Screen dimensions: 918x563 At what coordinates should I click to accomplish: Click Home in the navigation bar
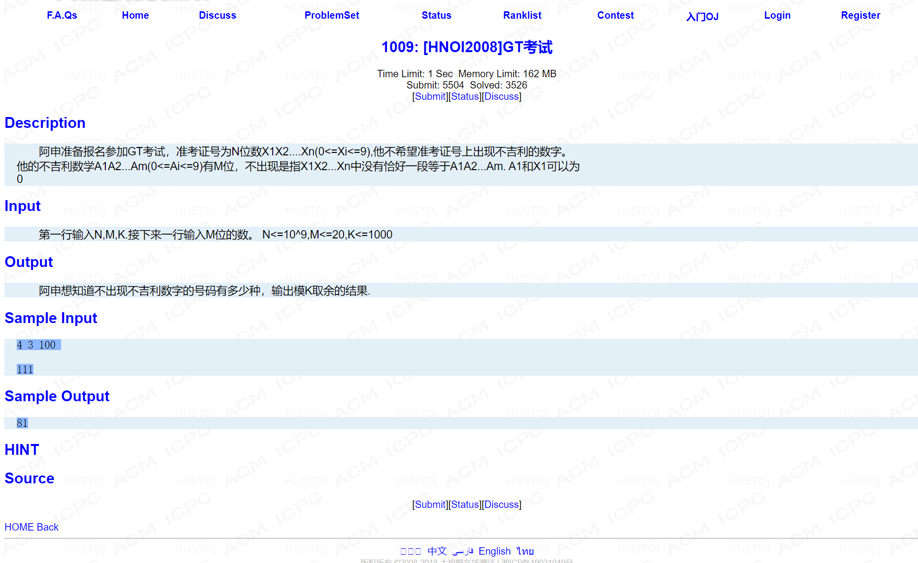[x=135, y=15]
